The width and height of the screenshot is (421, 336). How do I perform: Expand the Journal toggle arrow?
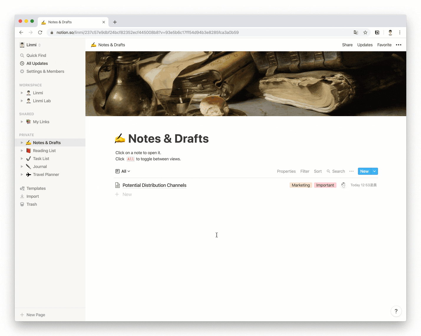[x=22, y=167]
